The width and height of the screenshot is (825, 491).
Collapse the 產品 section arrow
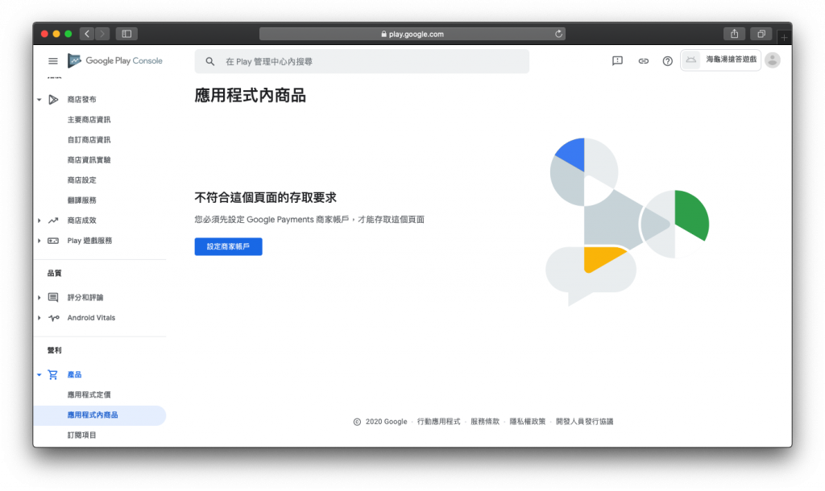click(x=39, y=374)
